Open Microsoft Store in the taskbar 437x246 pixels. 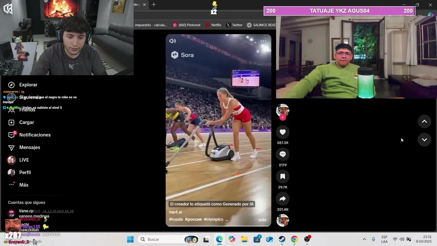[257, 240]
